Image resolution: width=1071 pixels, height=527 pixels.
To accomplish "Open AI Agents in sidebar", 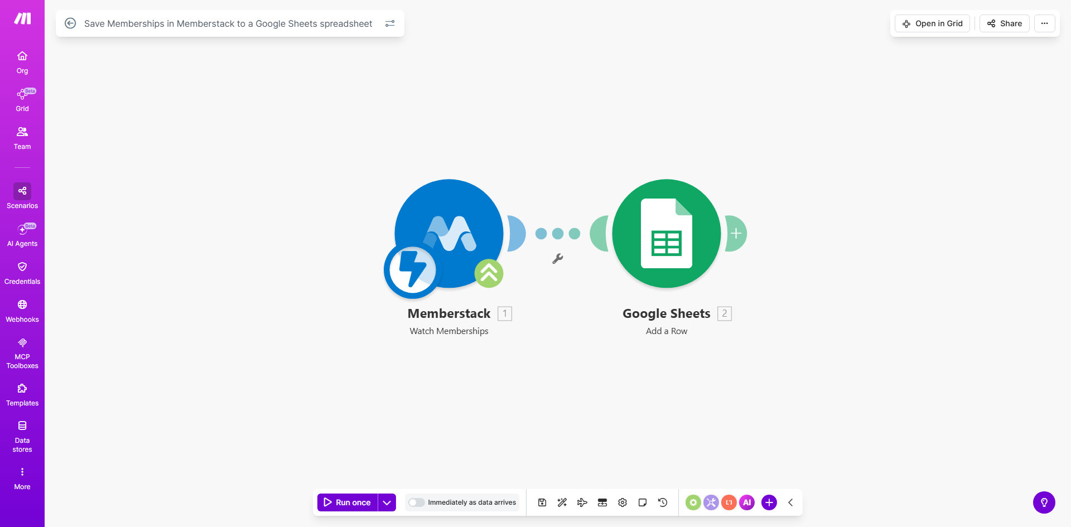I will pyautogui.click(x=22, y=235).
